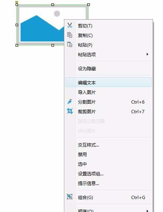
Task: Expand the 顺序(O) submenu arrow
Action: [x=147, y=211]
